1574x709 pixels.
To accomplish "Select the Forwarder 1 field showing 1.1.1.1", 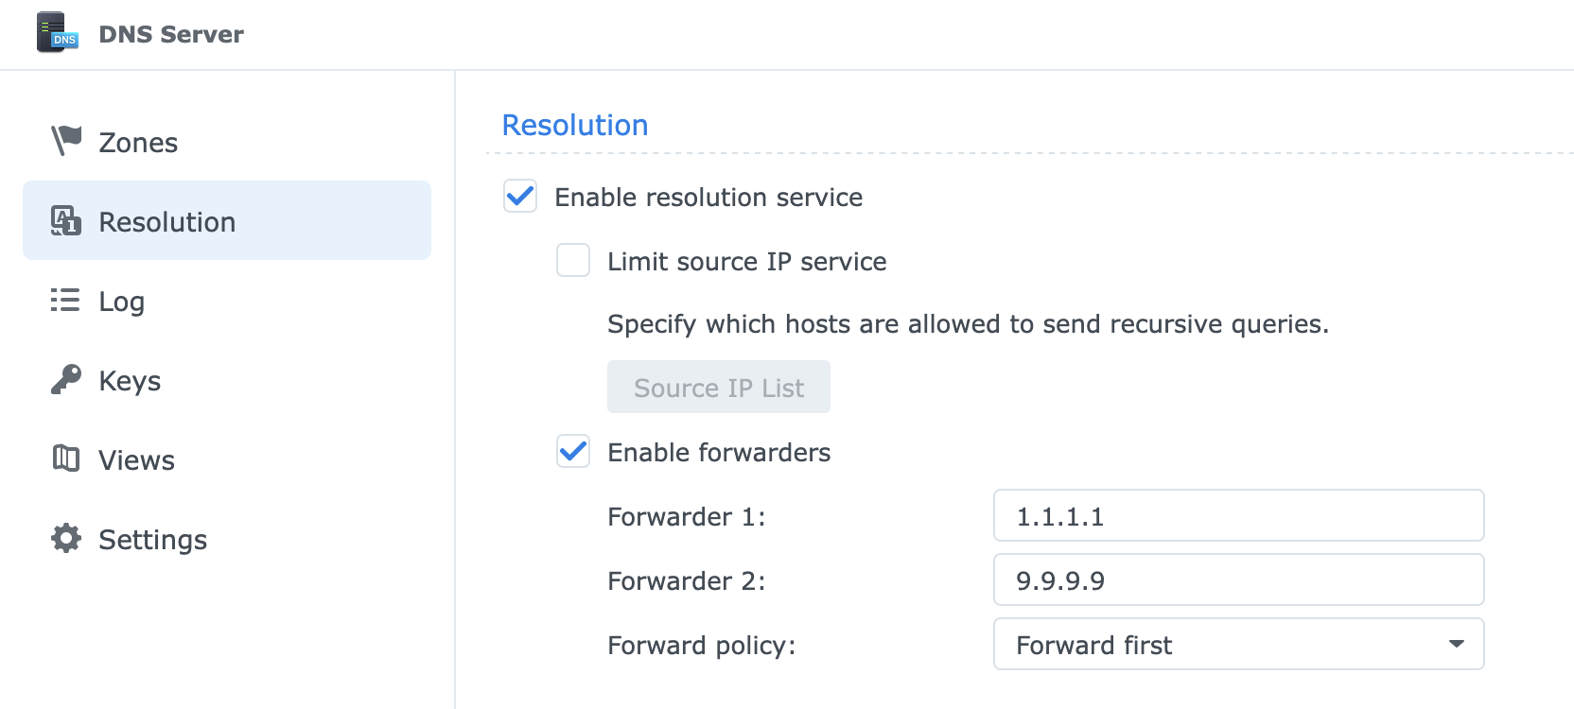I will click(x=1238, y=515).
